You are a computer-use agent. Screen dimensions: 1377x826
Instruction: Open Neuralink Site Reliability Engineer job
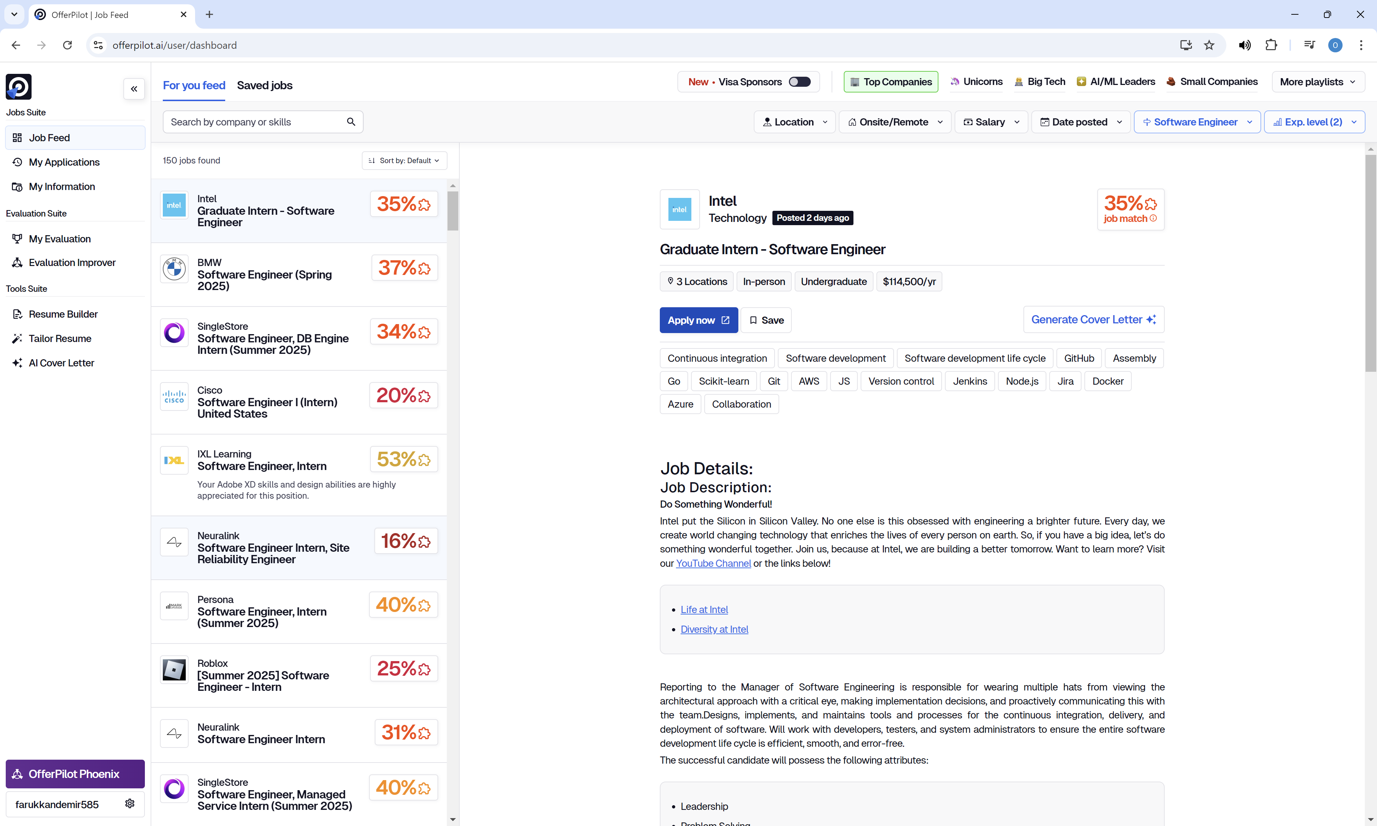click(x=299, y=548)
